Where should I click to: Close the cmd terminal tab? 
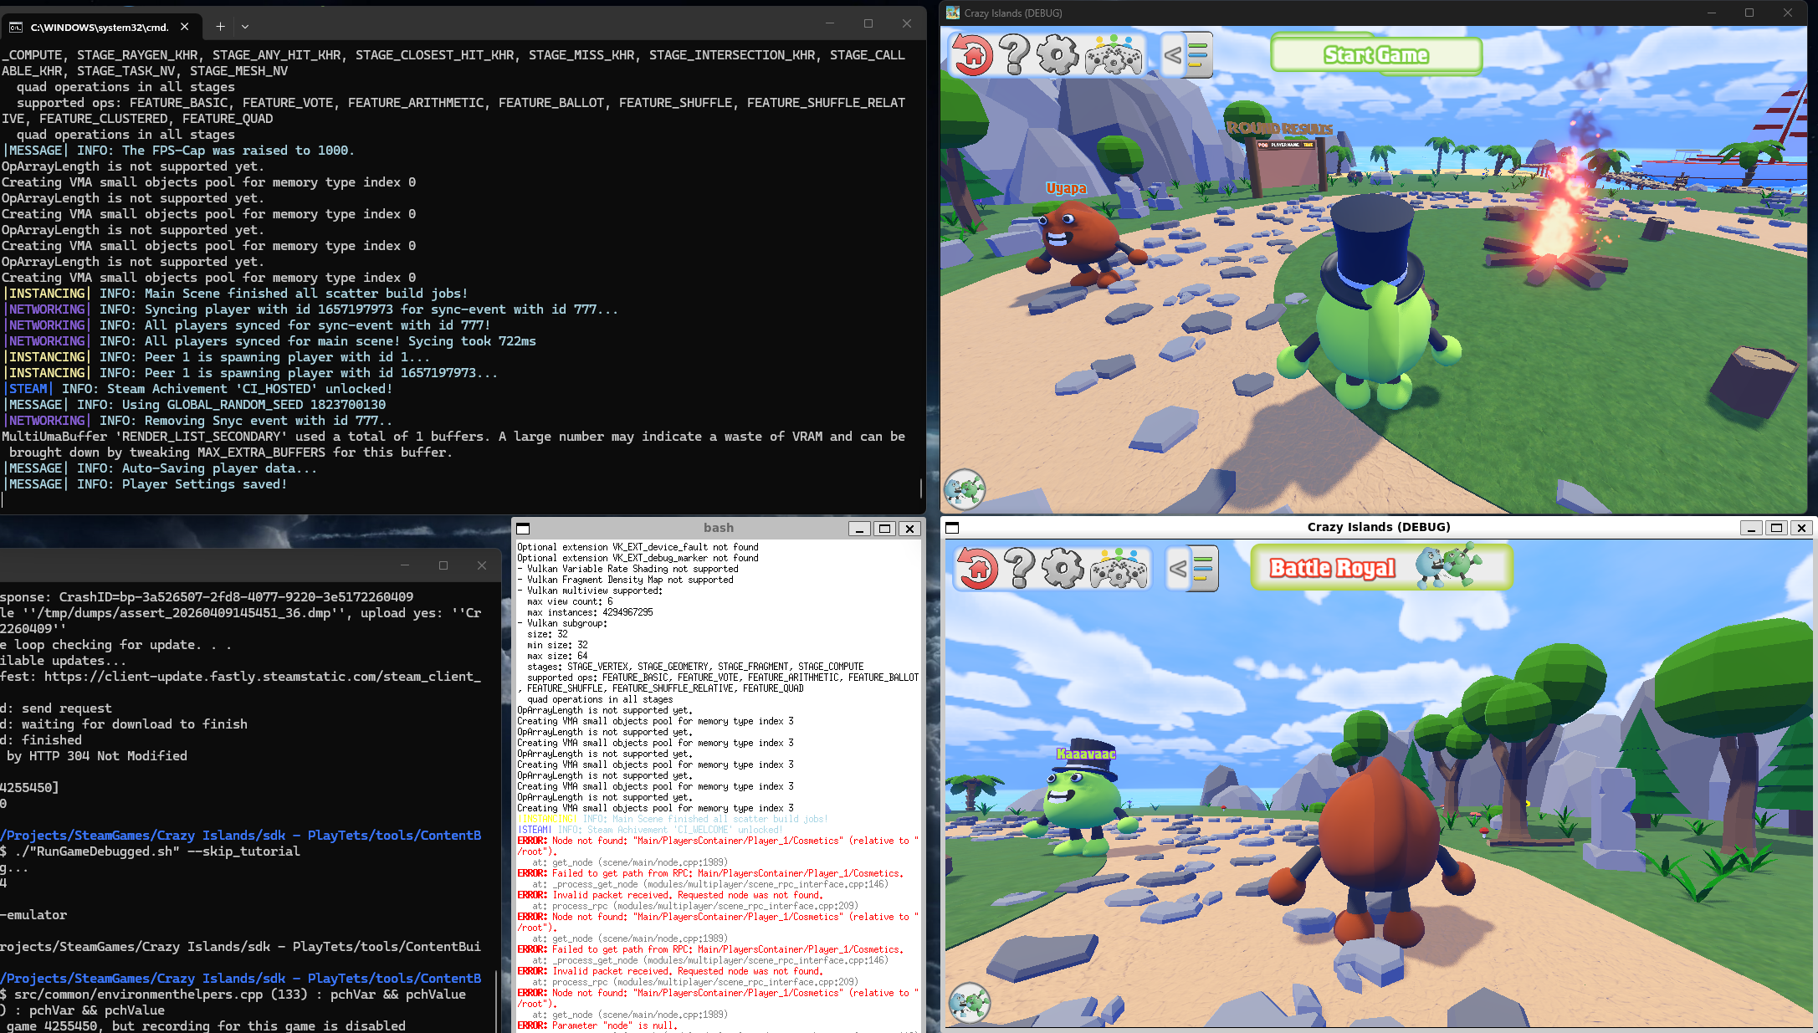point(185,27)
